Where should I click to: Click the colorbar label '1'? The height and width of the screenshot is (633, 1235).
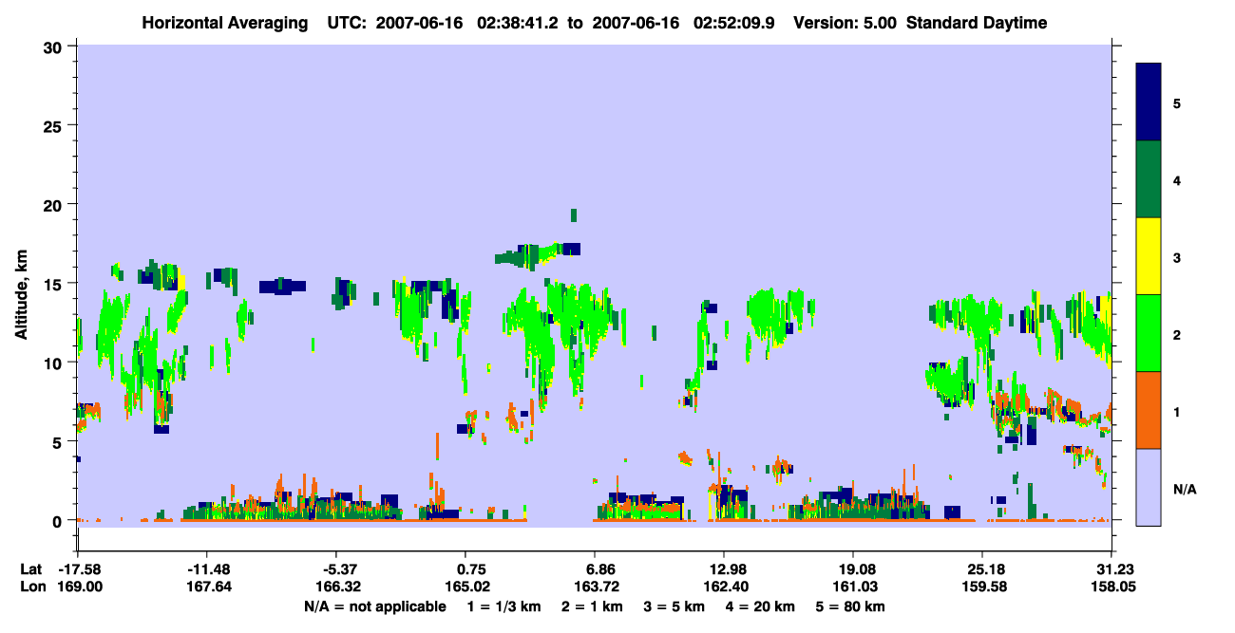coord(1177,412)
